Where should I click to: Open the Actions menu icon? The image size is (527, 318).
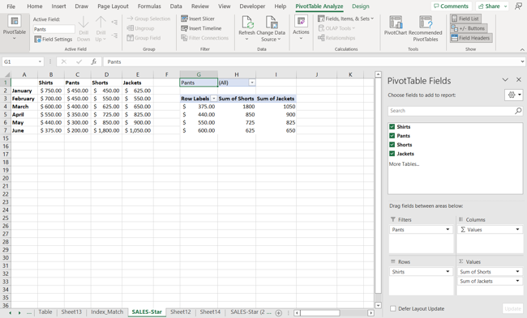pos(301,22)
